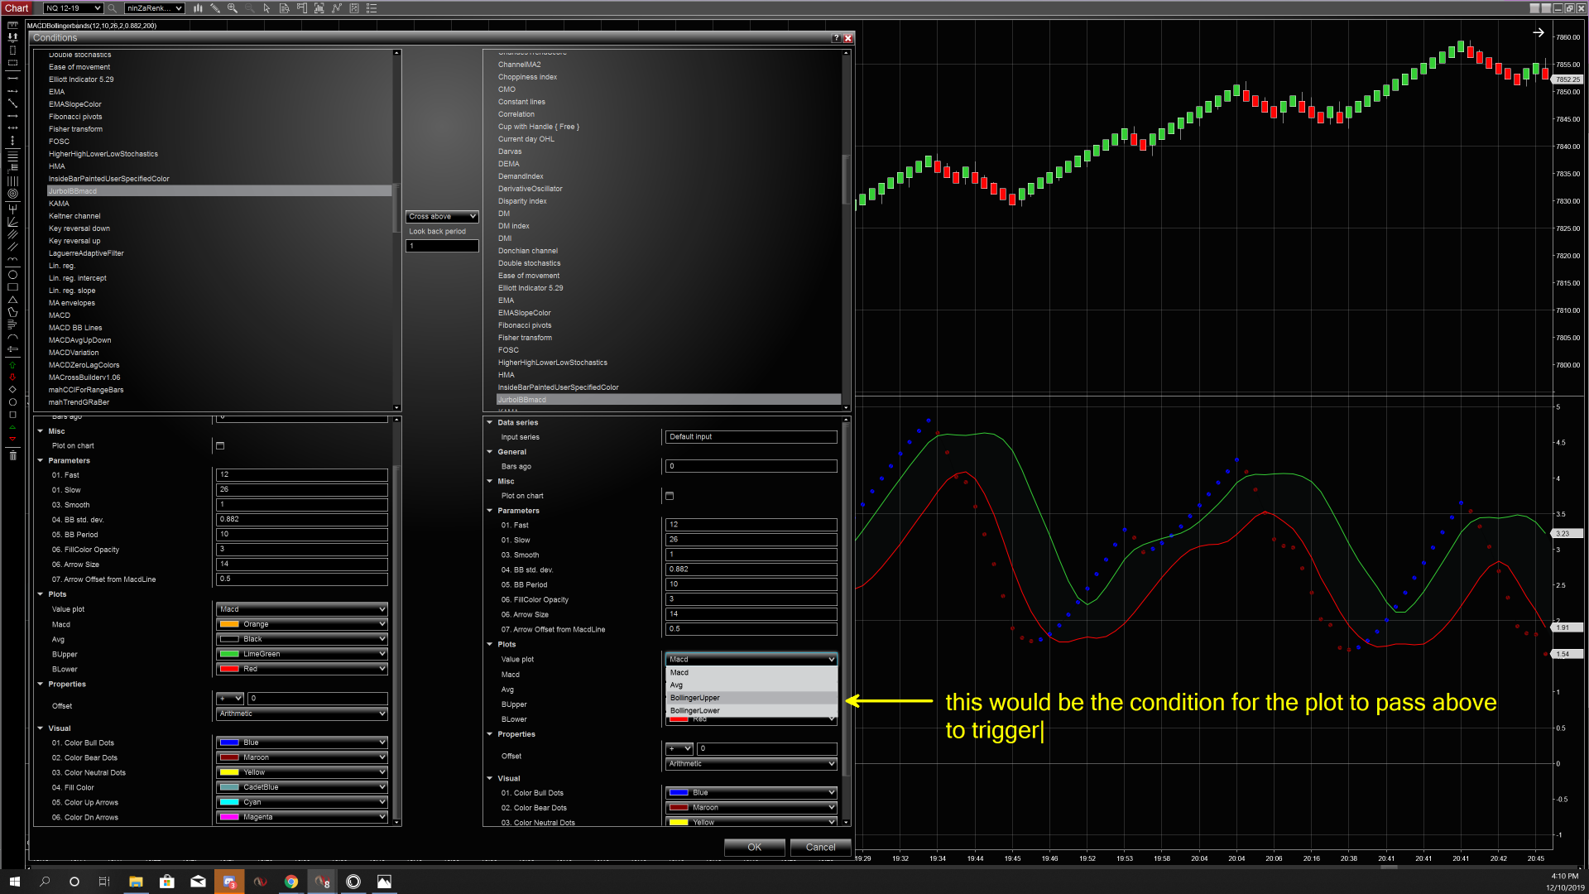
Task: Open the indicators icon in toolbar
Action: [x=337, y=8]
